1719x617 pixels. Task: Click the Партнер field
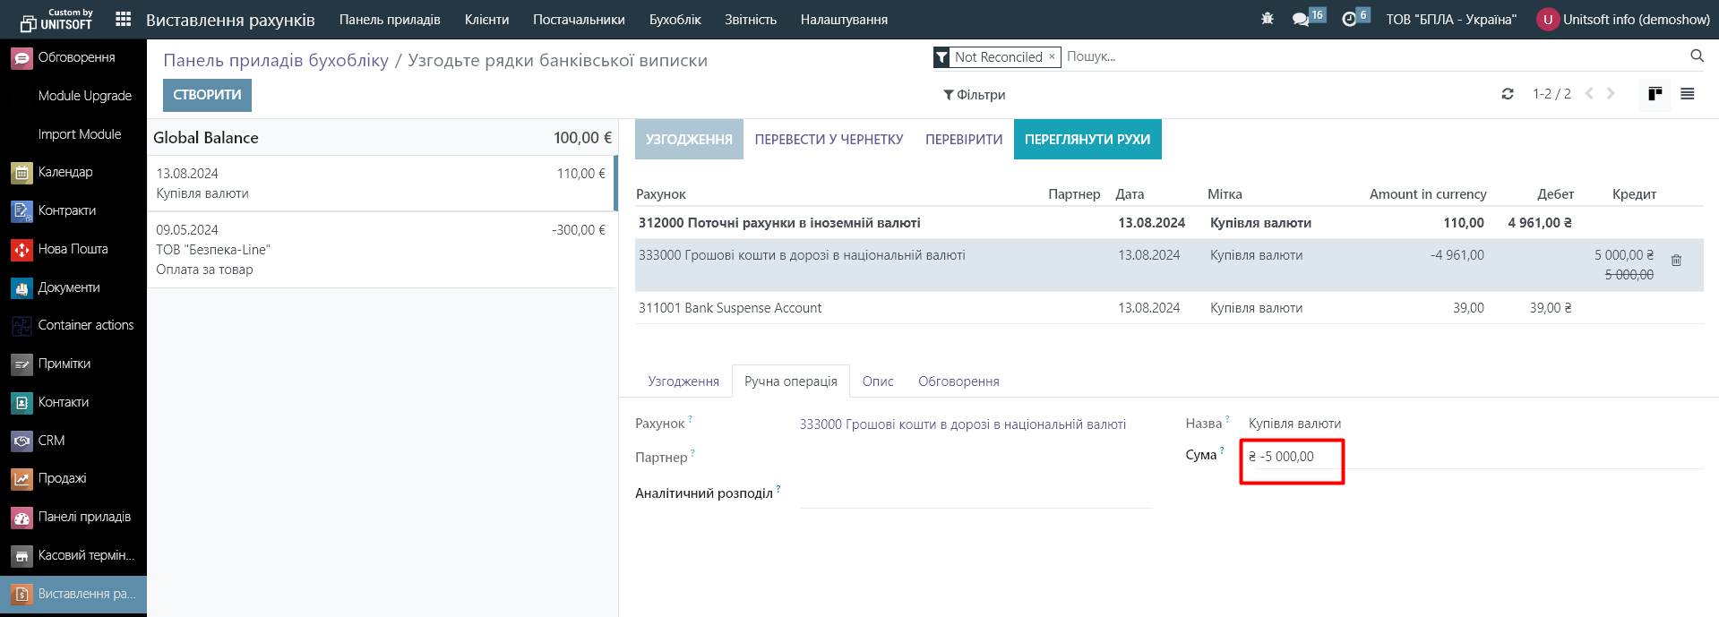coord(976,458)
